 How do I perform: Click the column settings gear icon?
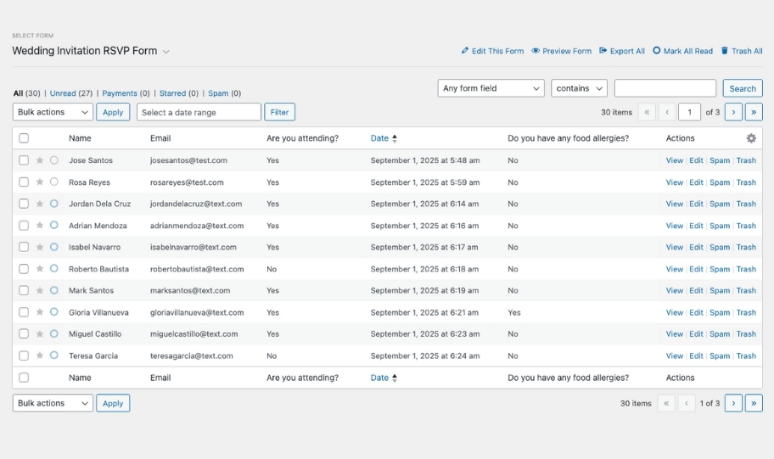point(751,138)
